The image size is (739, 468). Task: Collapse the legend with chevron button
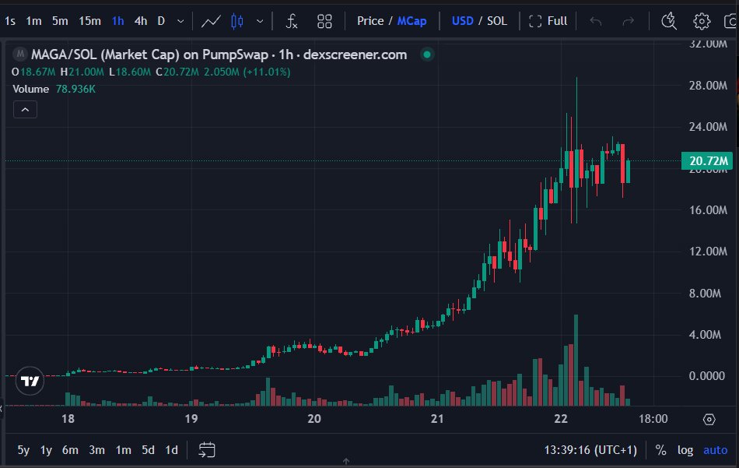25,110
